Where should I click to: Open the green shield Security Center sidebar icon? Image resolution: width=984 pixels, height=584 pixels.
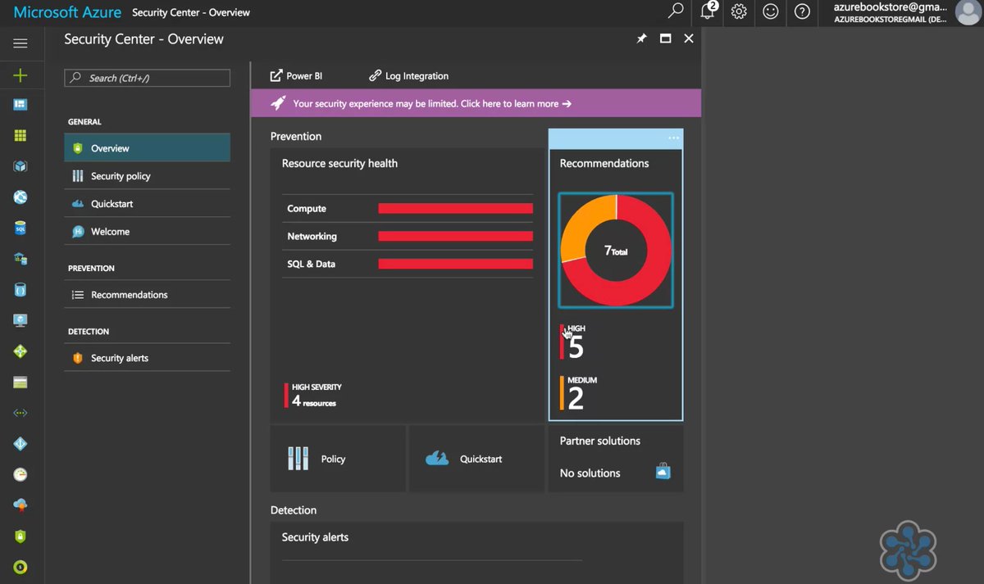tap(20, 536)
